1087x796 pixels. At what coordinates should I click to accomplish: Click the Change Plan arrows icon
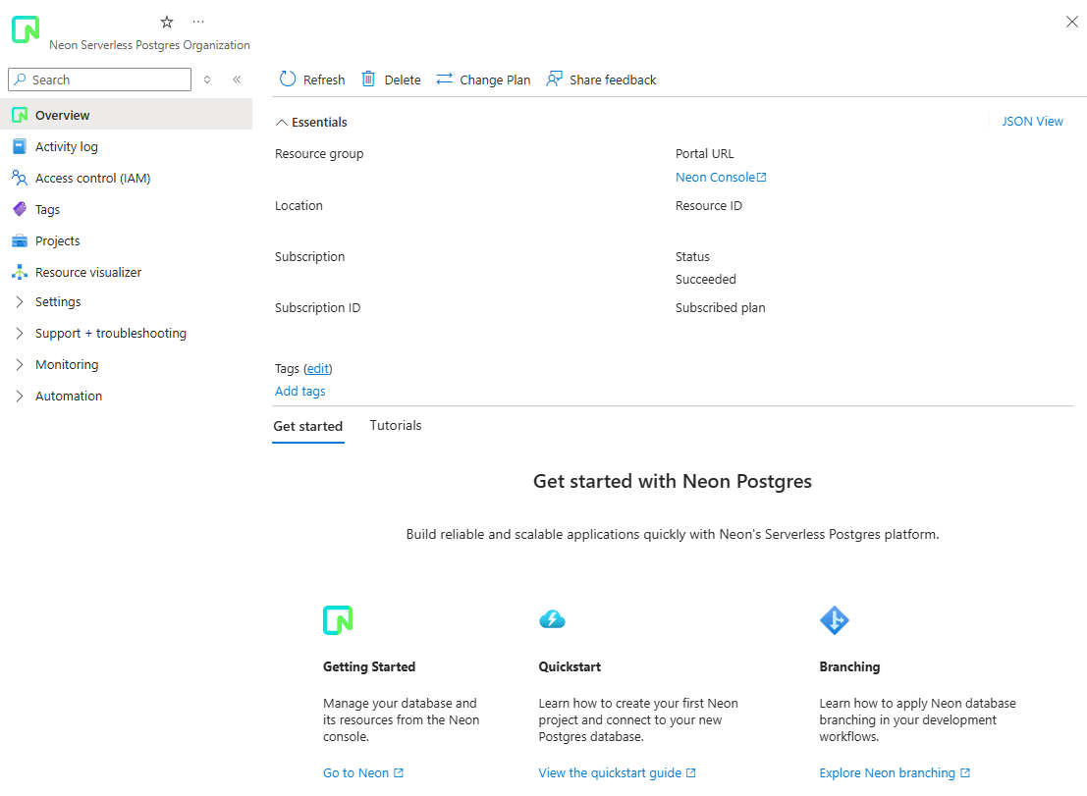[x=445, y=79]
